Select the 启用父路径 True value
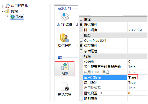 [133, 77]
